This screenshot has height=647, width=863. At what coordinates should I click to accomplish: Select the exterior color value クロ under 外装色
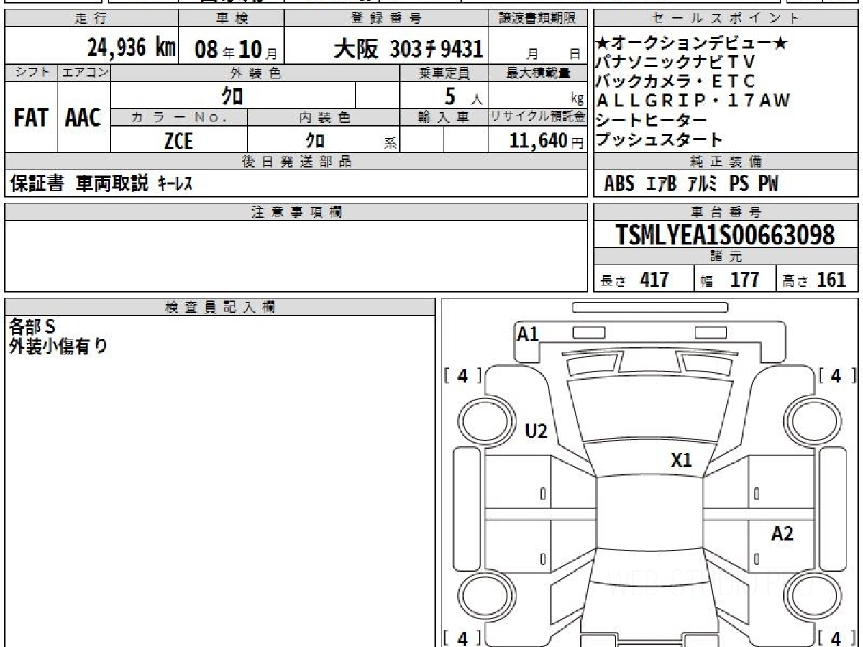pyautogui.click(x=232, y=95)
